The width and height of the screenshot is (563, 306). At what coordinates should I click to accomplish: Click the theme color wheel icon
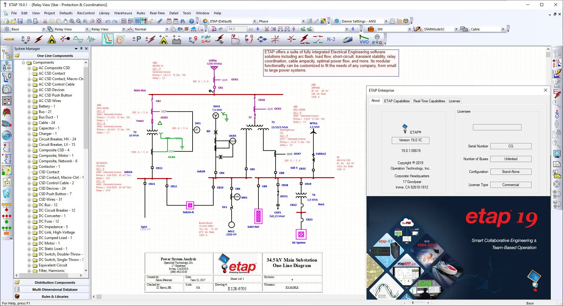(x=205, y=21)
